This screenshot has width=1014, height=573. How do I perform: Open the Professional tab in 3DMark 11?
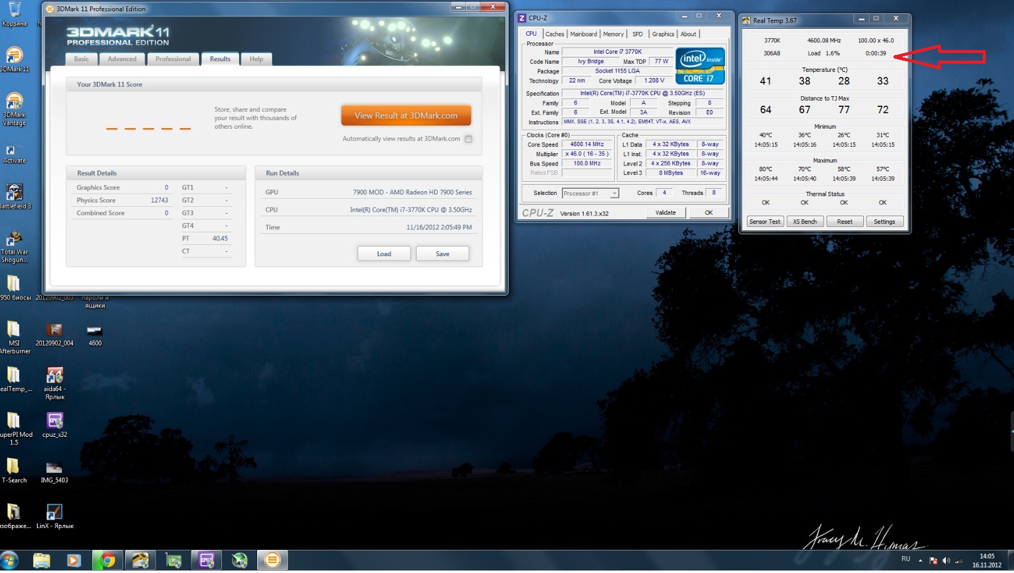[x=173, y=59]
